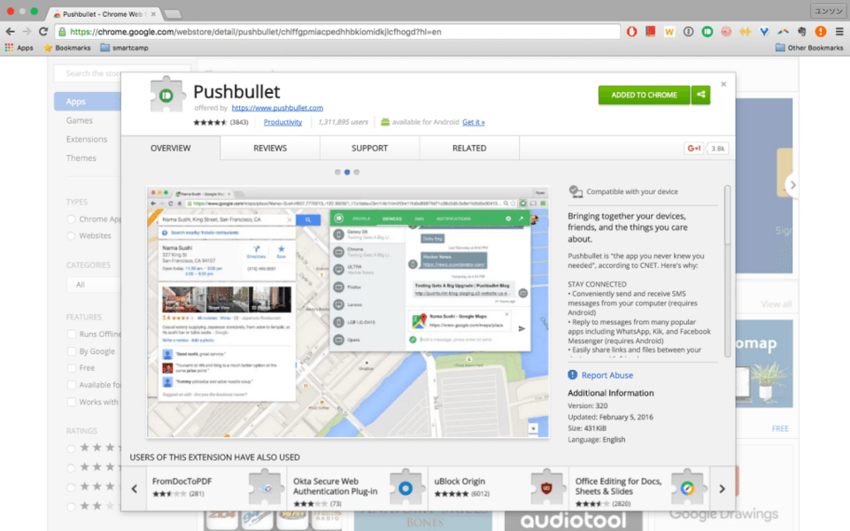
Task: Open the starred Bookmarks item
Action: (x=67, y=48)
